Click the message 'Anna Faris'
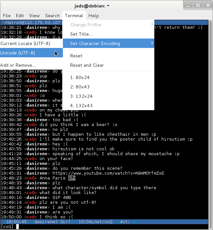 point(53,178)
